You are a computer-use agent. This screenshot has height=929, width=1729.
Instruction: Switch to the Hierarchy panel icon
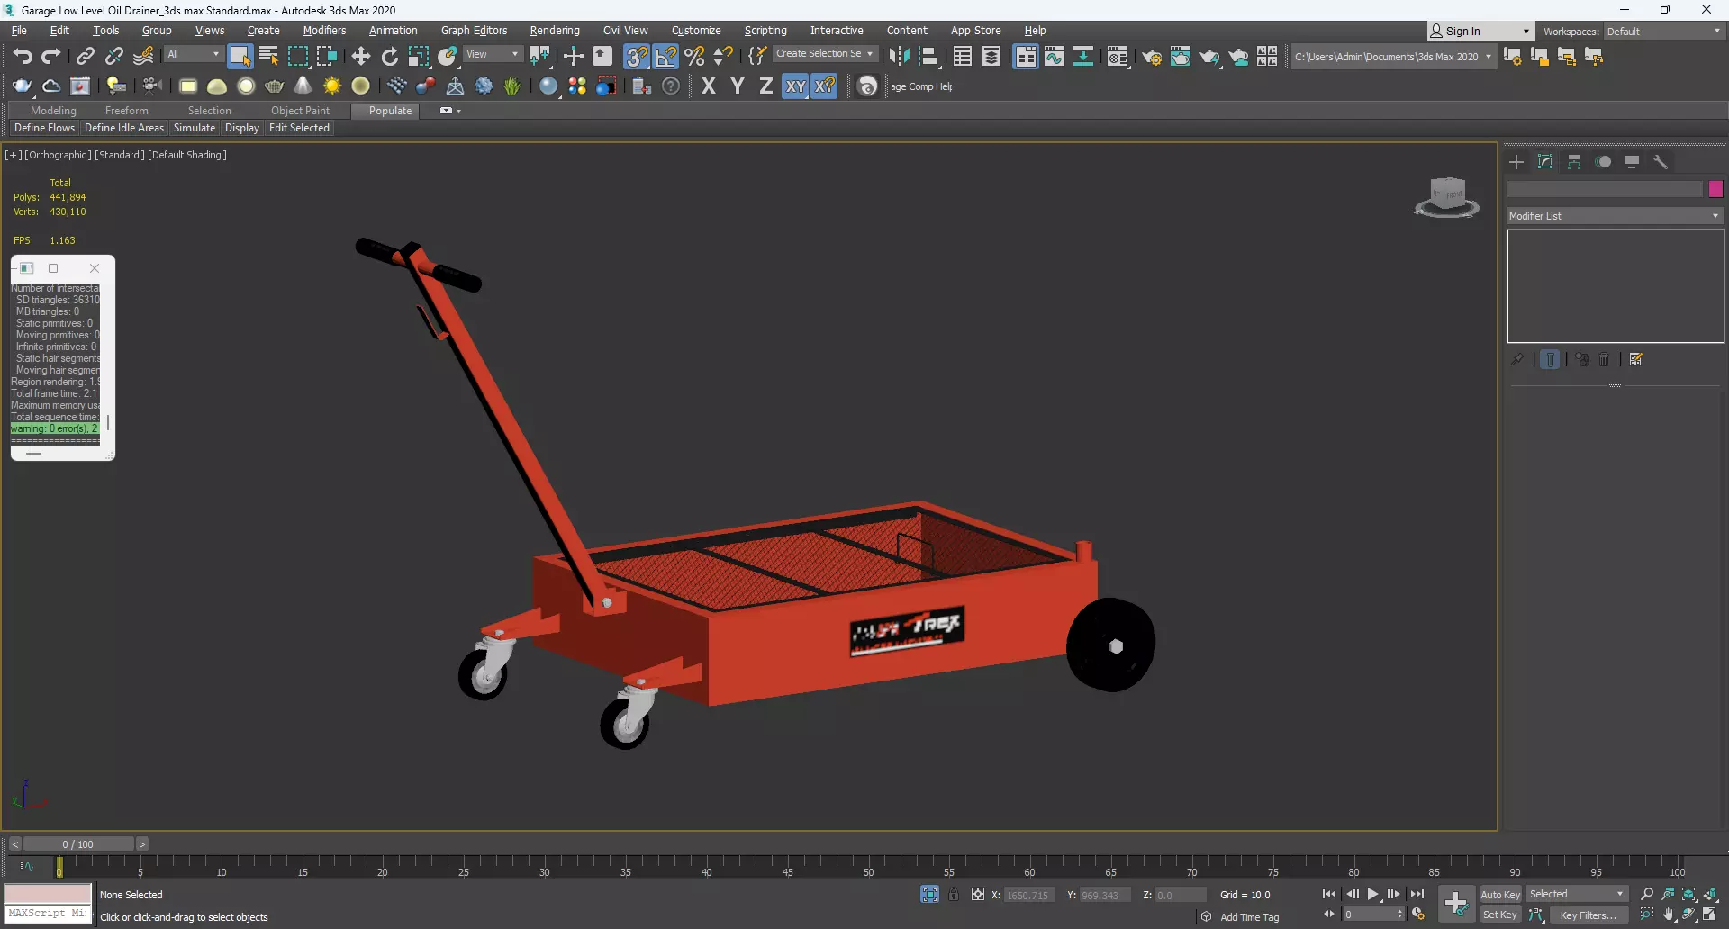(x=1574, y=162)
